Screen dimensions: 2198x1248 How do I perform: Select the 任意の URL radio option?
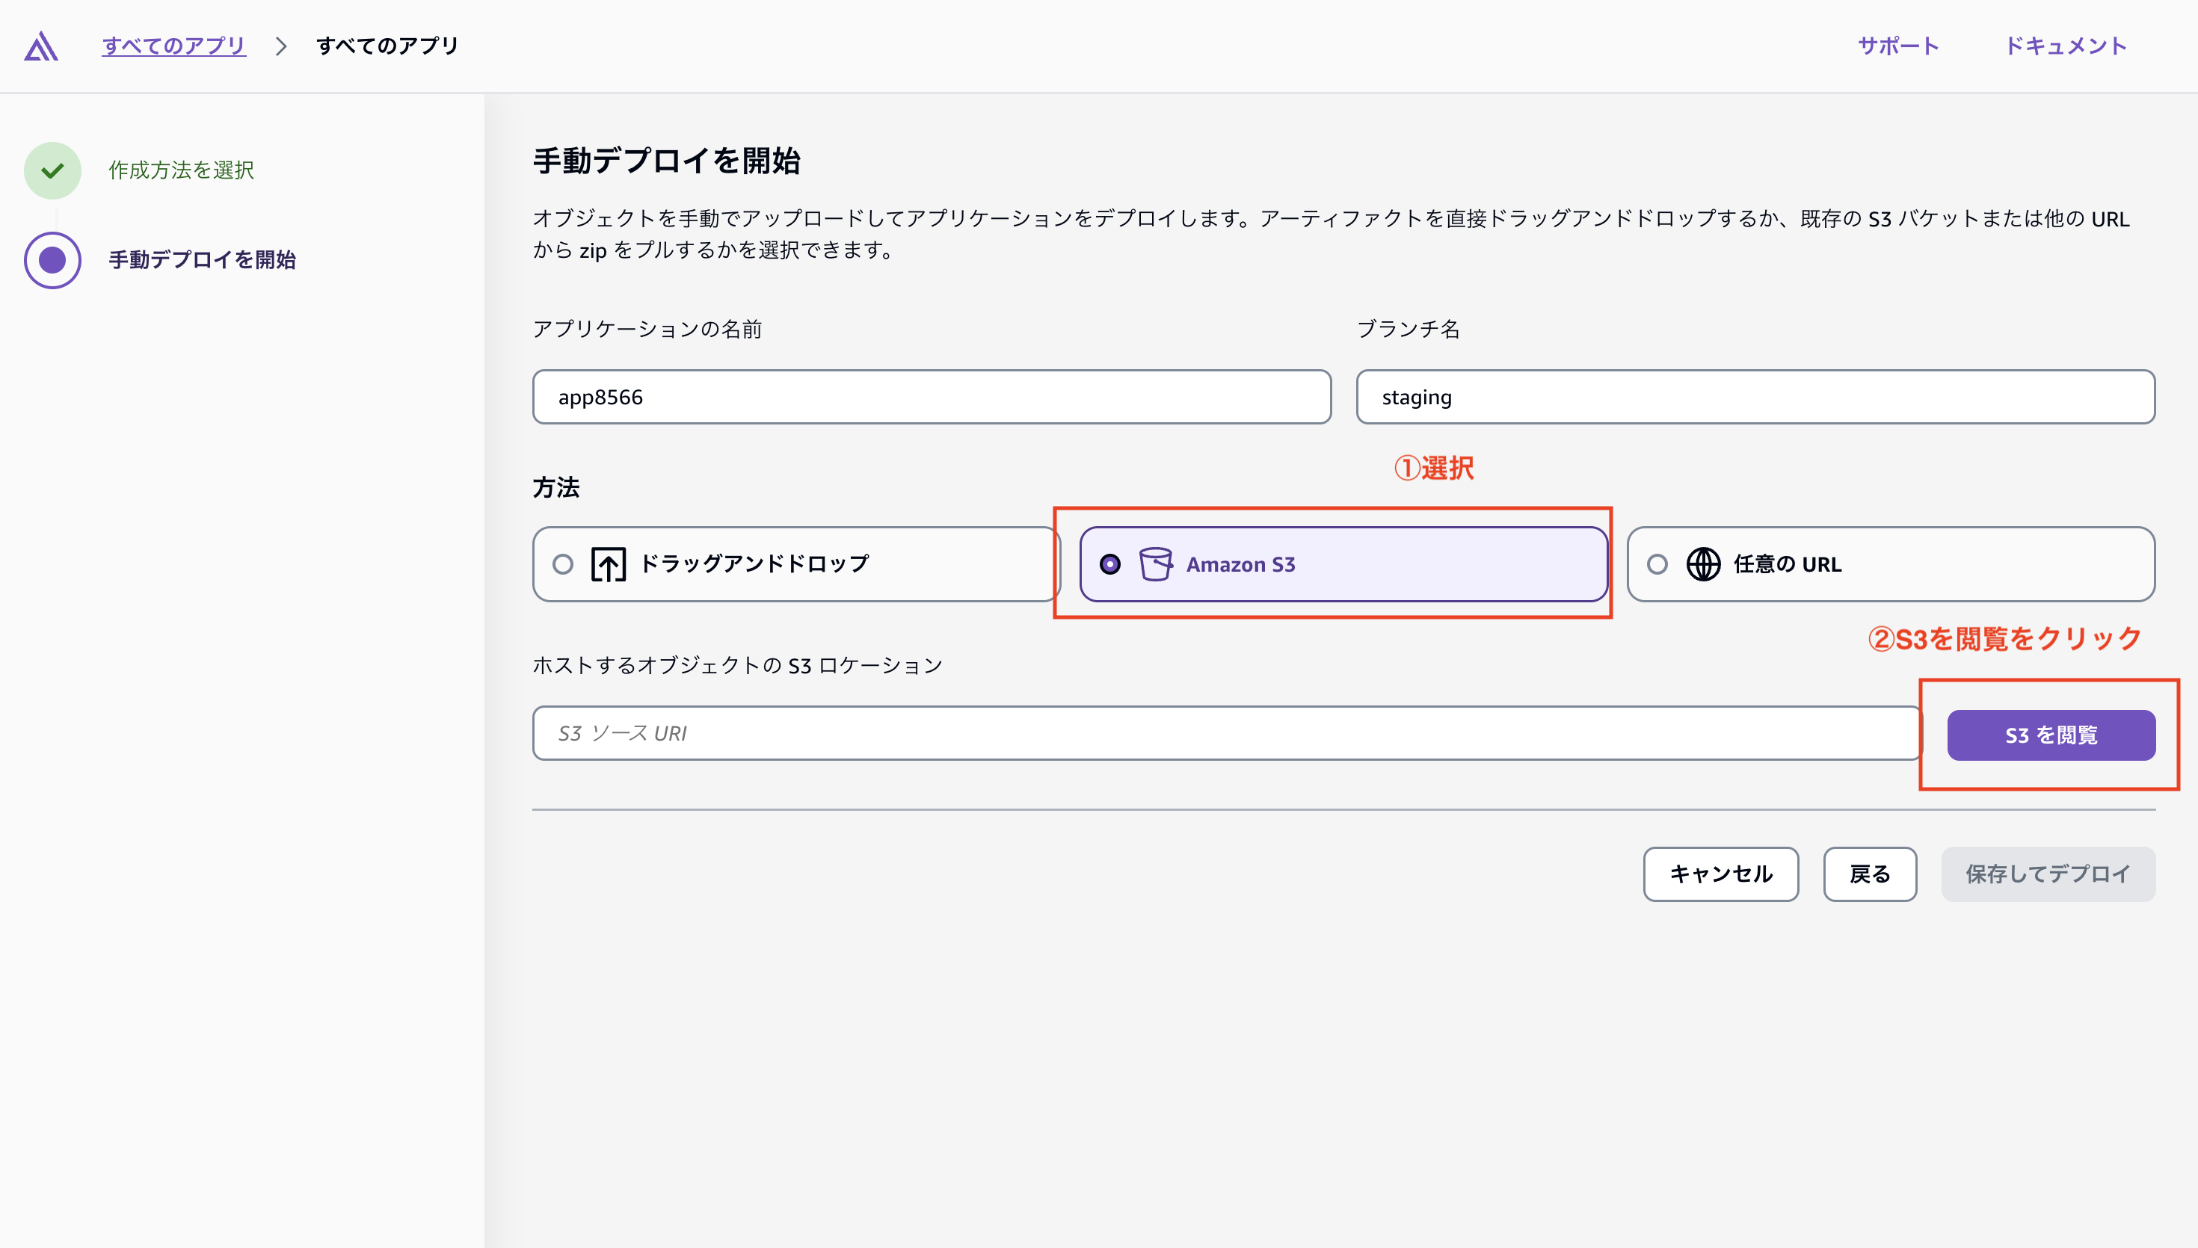click(1657, 564)
